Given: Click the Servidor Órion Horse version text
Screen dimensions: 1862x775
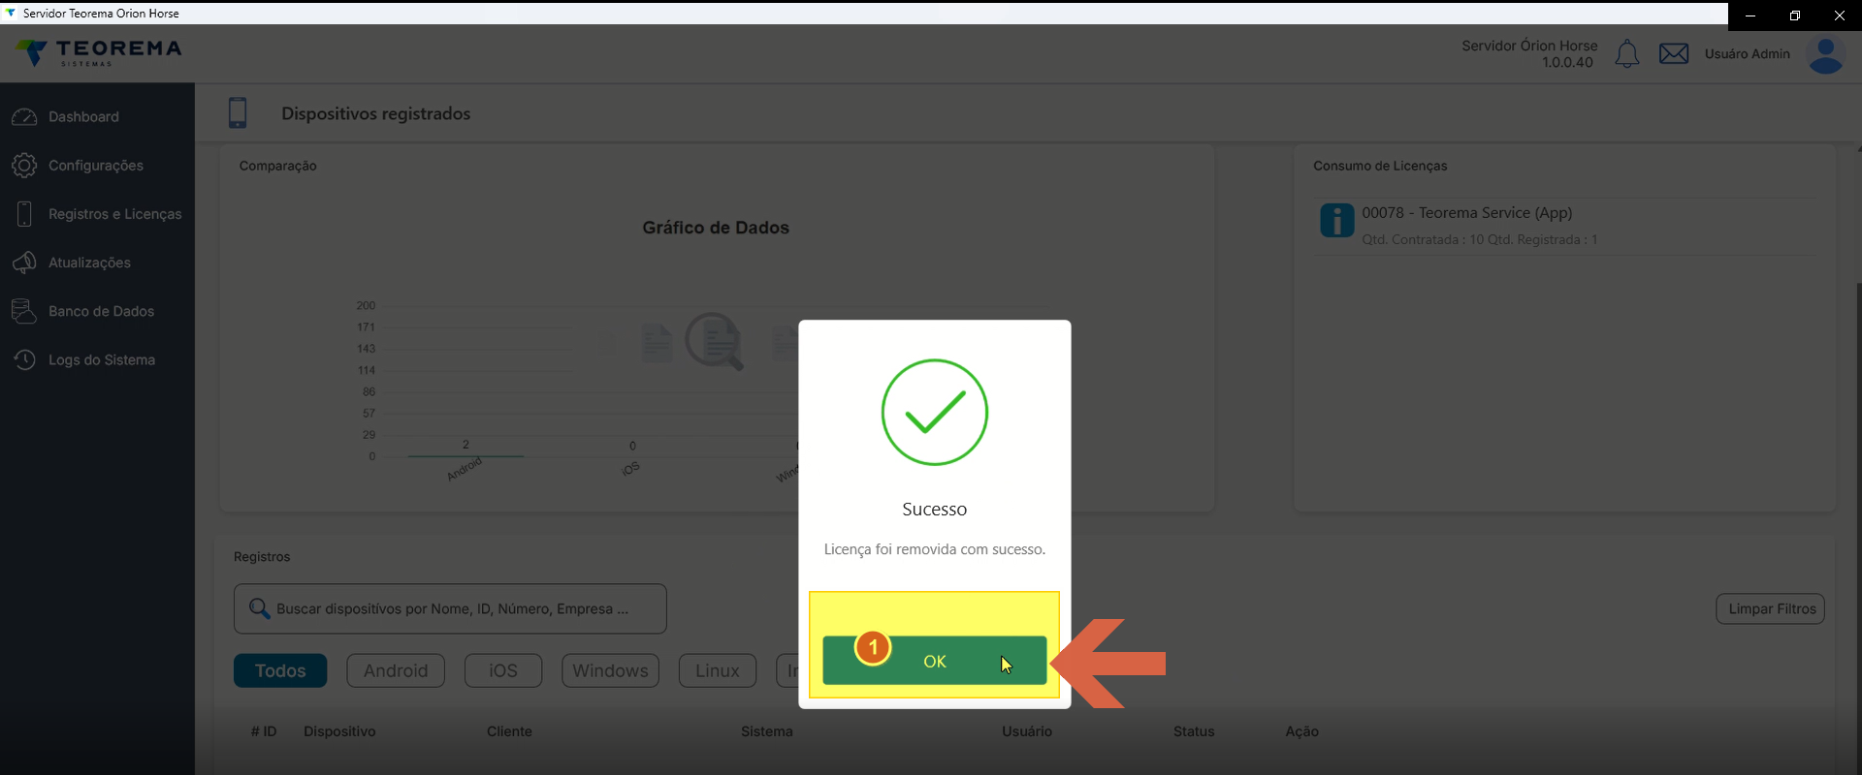Looking at the screenshot, I should pyautogui.click(x=1529, y=54).
